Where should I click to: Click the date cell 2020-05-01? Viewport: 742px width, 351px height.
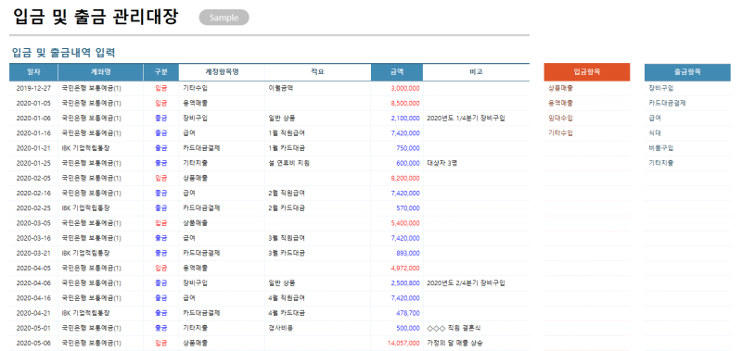[x=33, y=328]
